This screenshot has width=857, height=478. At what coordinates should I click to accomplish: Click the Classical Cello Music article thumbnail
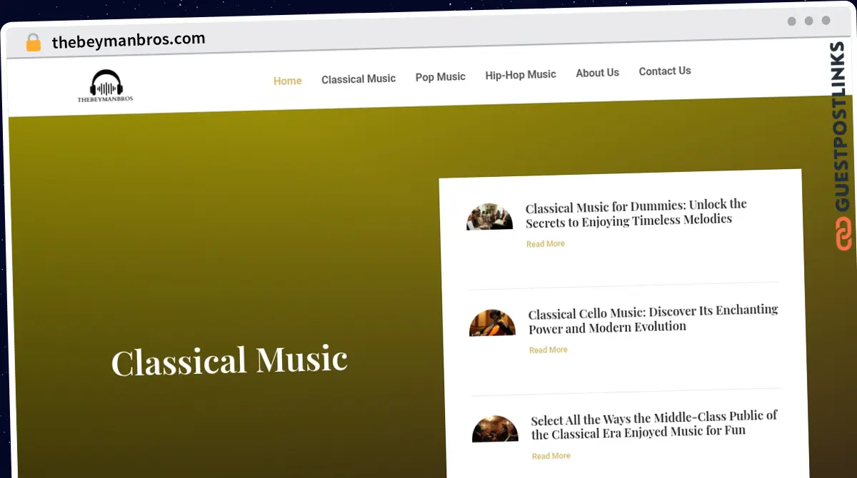pyautogui.click(x=492, y=323)
